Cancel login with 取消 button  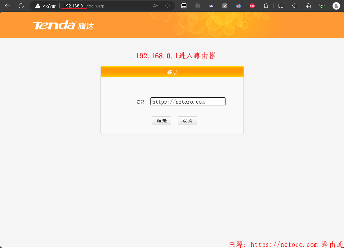[x=187, y=121]
